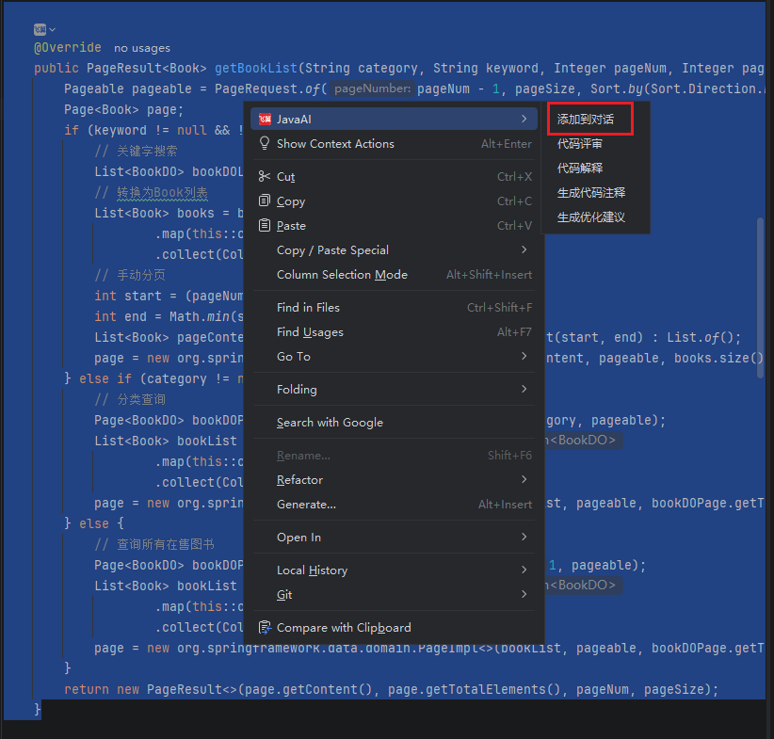Screen dimensions: 774x739
Task: Click the scissors icon next to Cut
Action: pyautogui.click(x=265, y=176)
